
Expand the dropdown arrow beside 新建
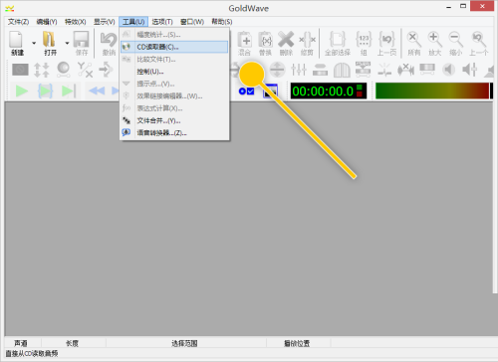[34, 43]
